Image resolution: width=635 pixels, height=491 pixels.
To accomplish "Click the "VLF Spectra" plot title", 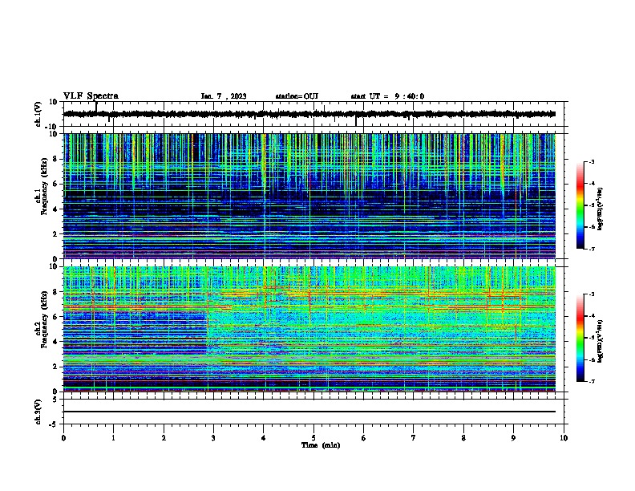I will click(91, 96).
